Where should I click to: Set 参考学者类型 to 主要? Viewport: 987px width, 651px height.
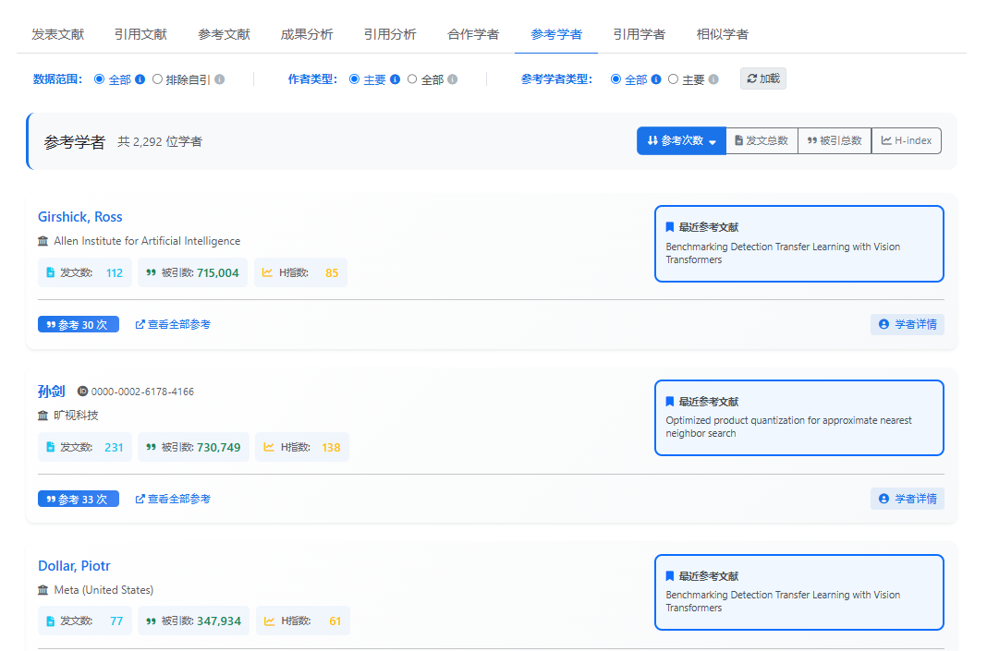point(682,79)
